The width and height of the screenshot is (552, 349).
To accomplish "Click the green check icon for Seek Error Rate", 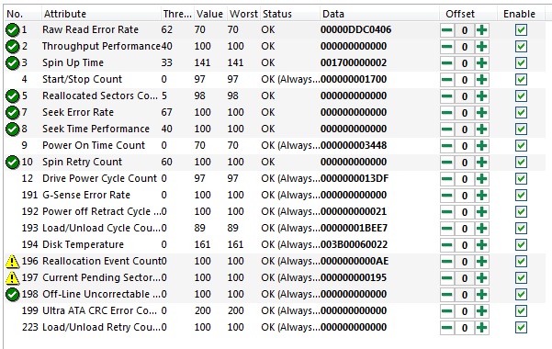I will [x=12, y=113].
